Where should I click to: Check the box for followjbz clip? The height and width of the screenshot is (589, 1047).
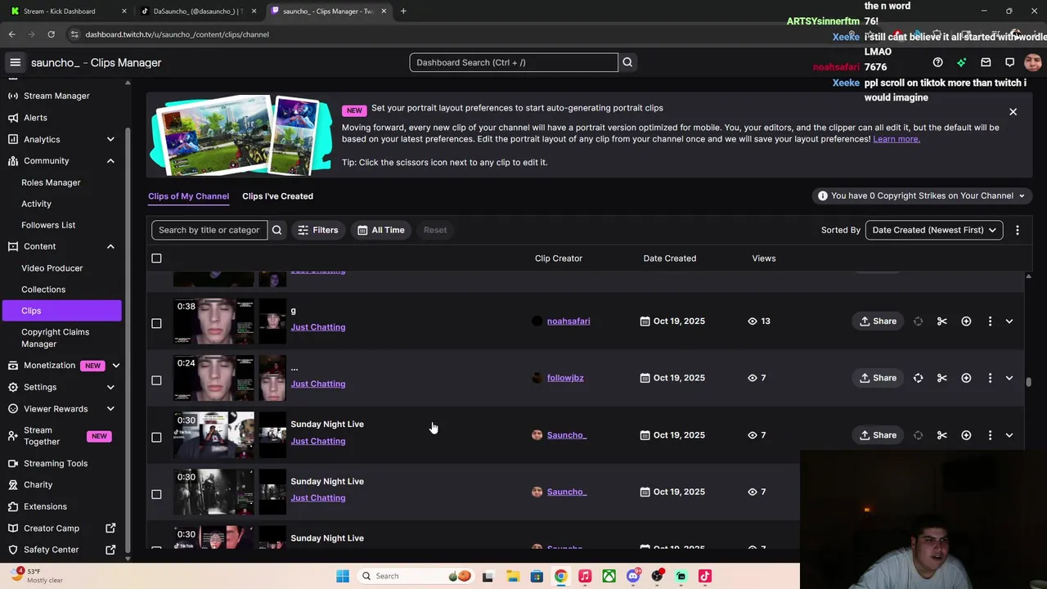point(156,380)
